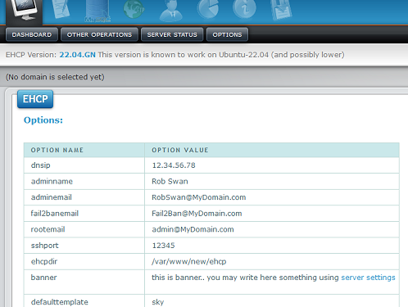This screenshot has height=307, width=408.
Task: Click the adminemail value RobSwan@MyDomain.com
Action: [x=199, y=197]
